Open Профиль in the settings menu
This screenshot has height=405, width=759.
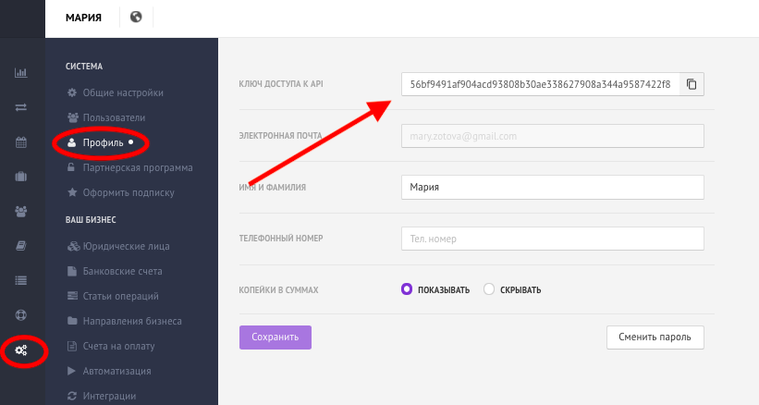point(104,142)
